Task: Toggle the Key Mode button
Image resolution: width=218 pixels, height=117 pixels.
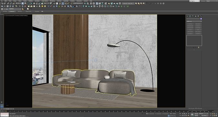Action: tap(180, 115)
